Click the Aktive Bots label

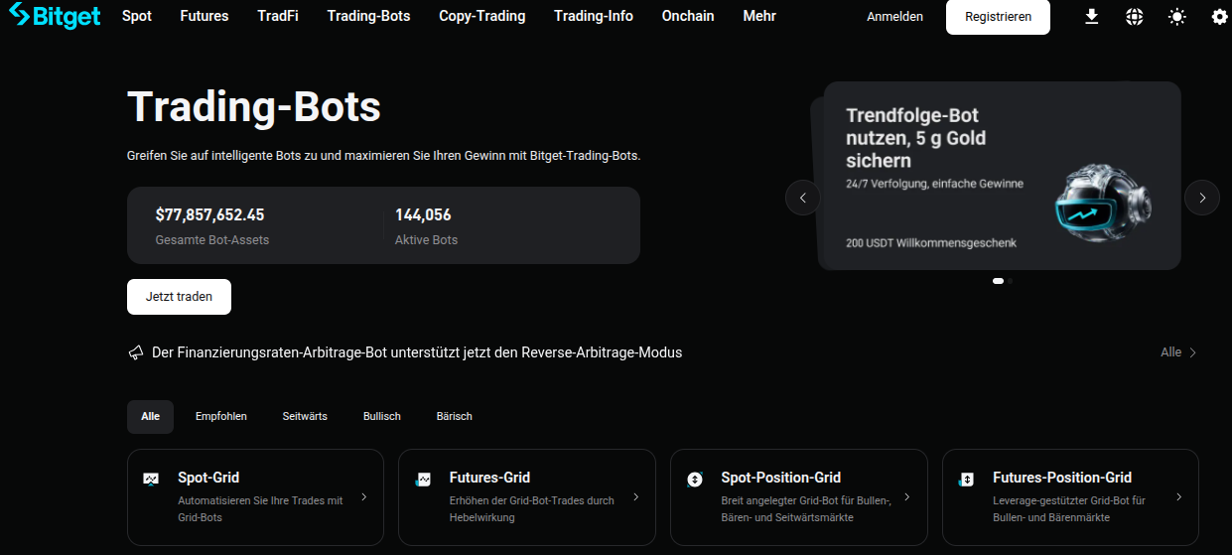[x=427, y=240]
